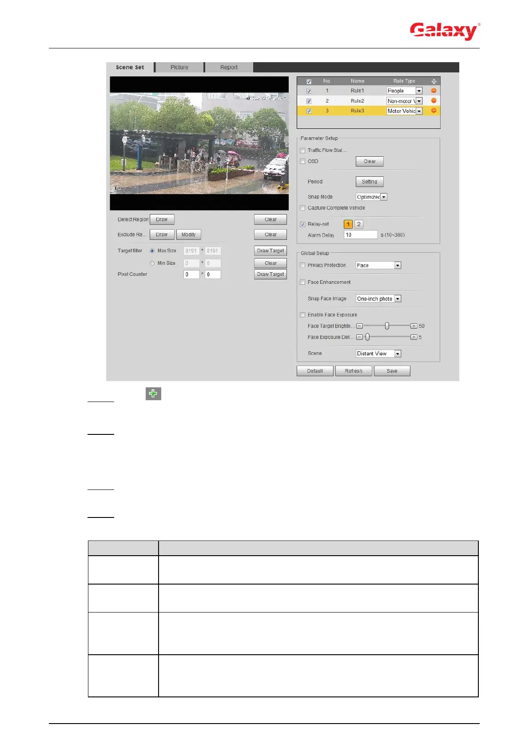Image resolution: width=529 pixels, height=748 pixels.
Task: Select Relay-out port 2
Action: click(359, 224)
